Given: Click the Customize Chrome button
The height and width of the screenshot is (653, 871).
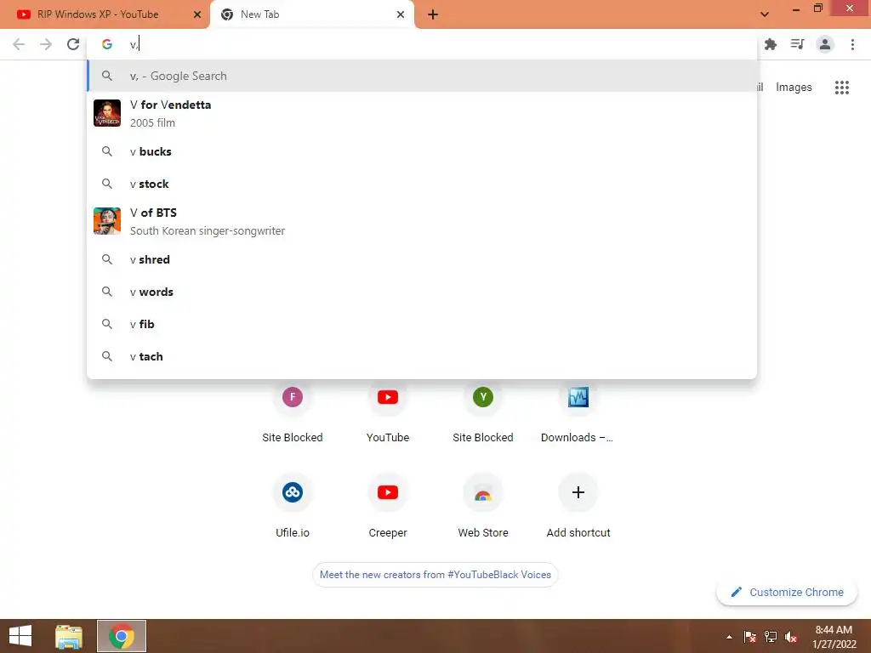Looking at the screenshot, I should [x=787, y=592].
